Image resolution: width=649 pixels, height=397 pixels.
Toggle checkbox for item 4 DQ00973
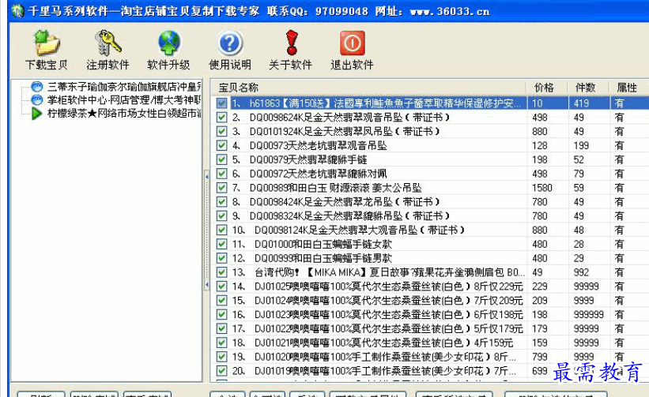[222, 145]
